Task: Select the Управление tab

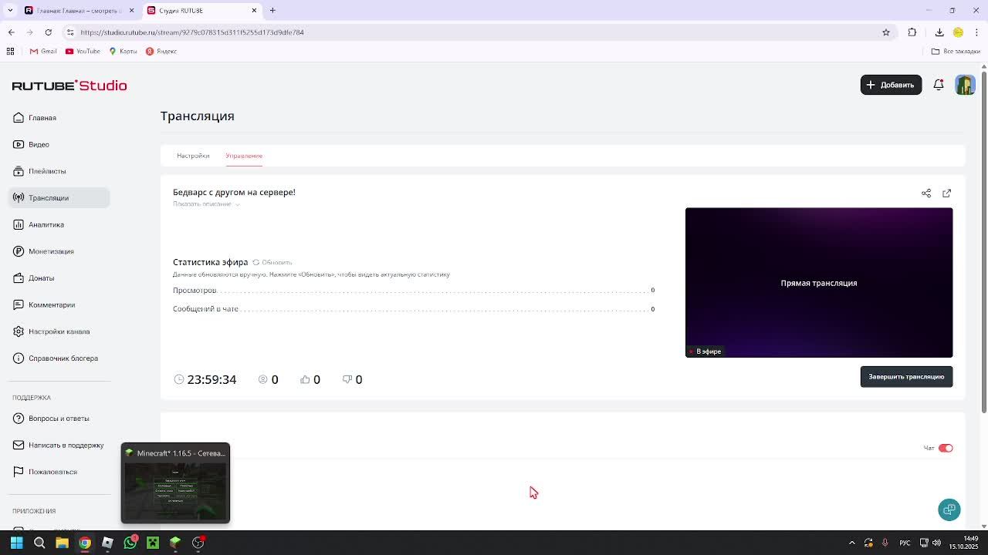Action: coord(244,156)
